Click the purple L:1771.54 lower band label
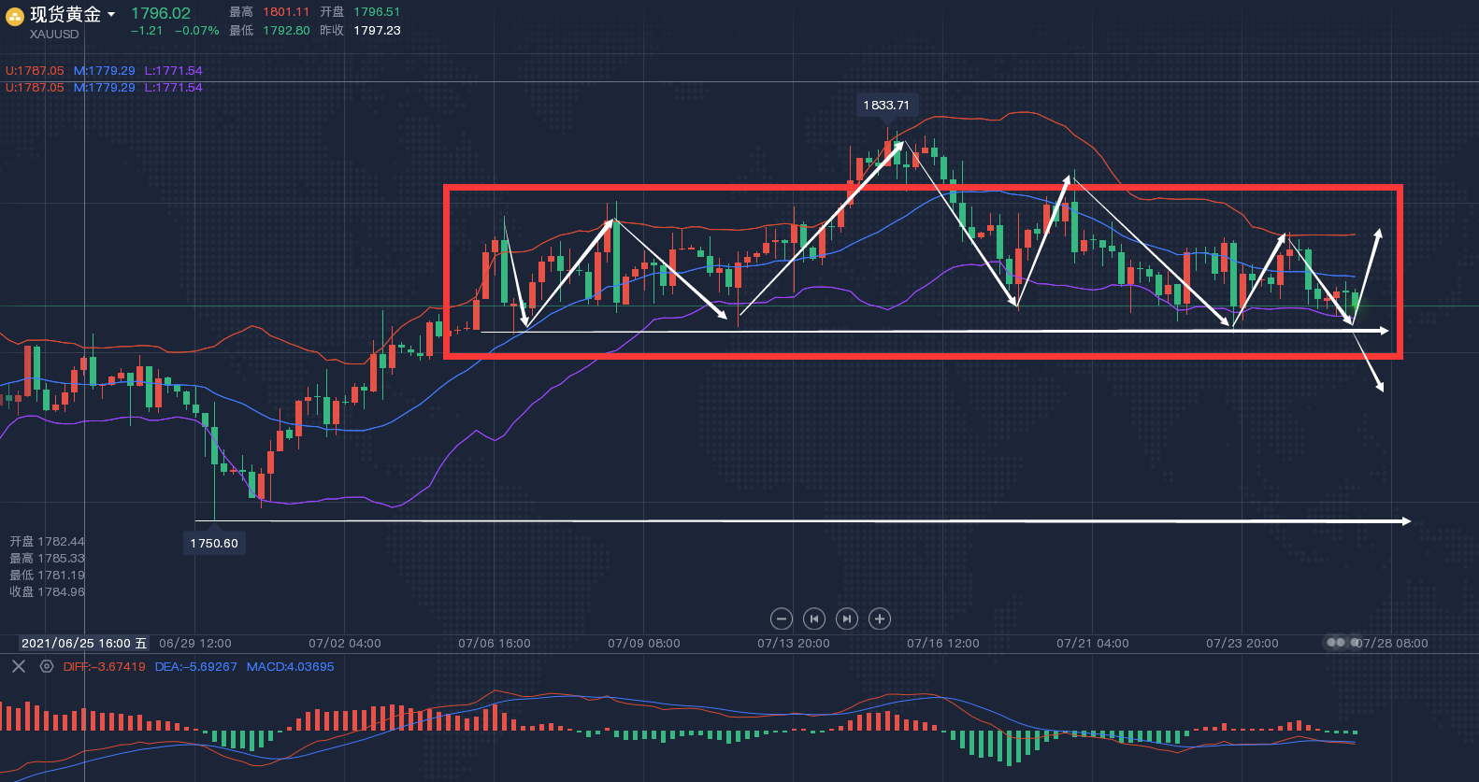The image size is (1479, 782). [x=173, y=70]
